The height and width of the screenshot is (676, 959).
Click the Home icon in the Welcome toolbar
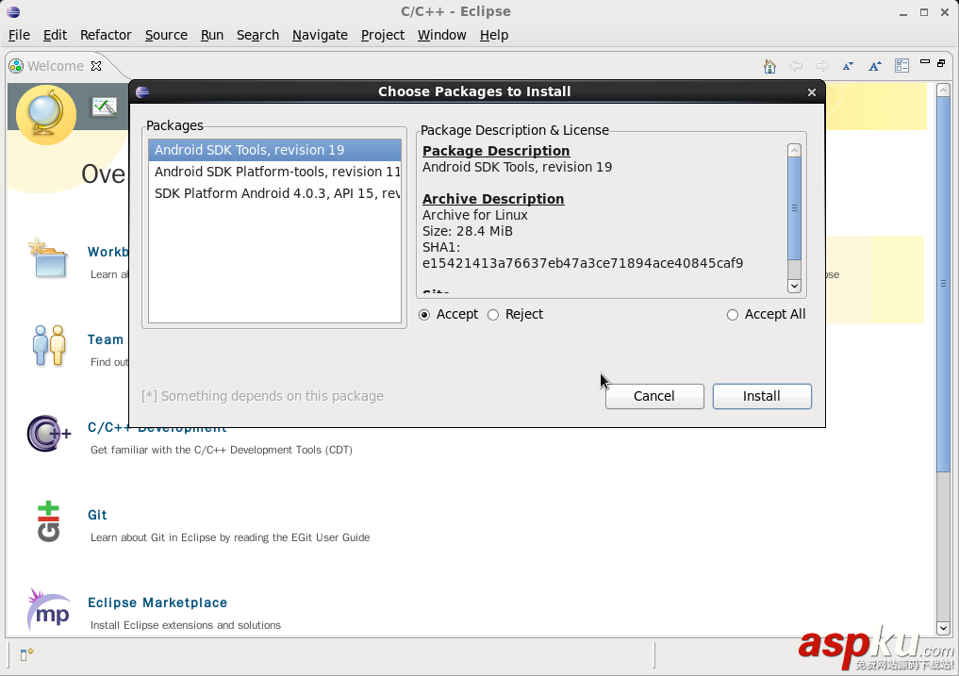tap(769, 66)
